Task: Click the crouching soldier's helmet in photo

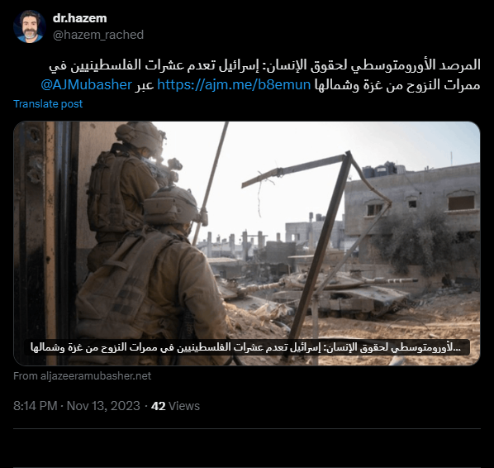Action: (172, 205)
